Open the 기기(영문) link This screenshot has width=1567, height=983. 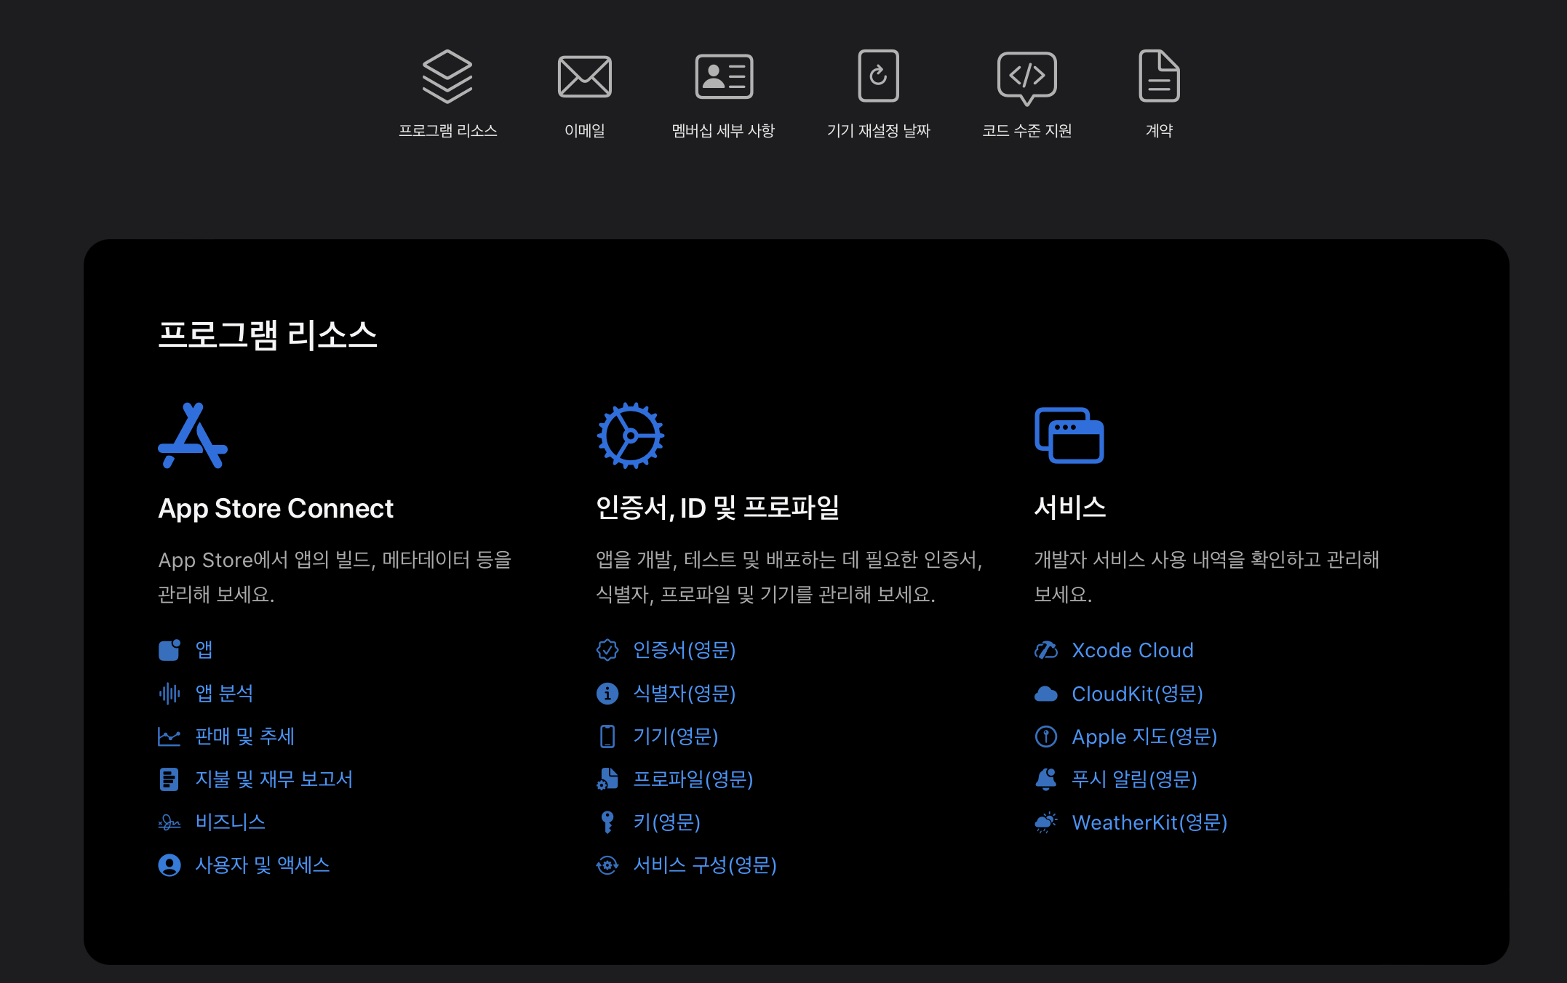pyautogui.click(x=676, y=737)
